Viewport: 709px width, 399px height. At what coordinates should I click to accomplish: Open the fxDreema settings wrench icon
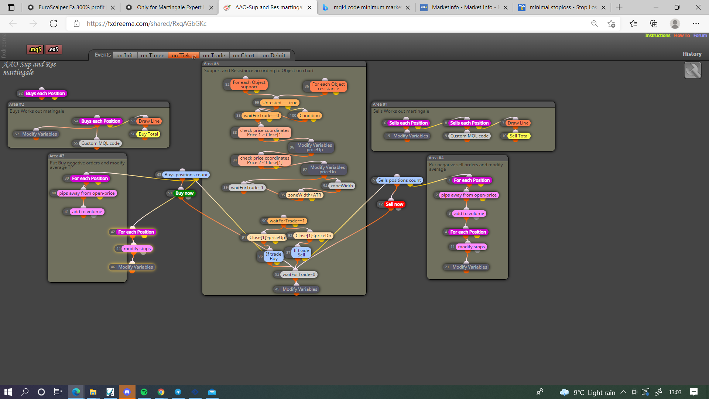692,70
